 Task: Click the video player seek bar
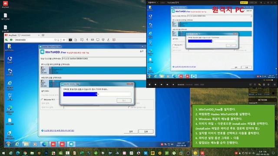205,80
